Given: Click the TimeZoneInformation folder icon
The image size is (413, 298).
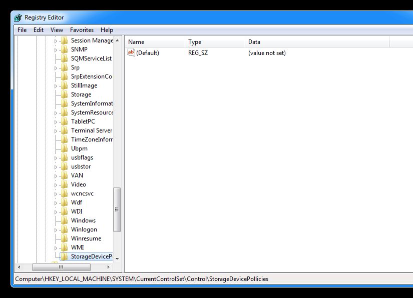Looking at the screenshot, I should 64,139.
